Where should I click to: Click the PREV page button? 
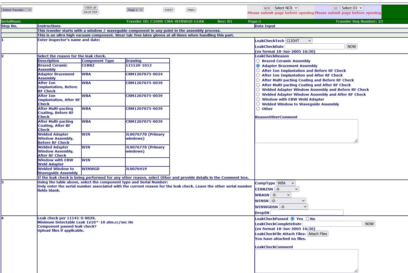(191, 10)
